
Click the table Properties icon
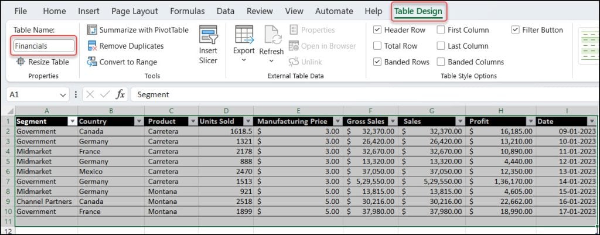click(294, 30)
